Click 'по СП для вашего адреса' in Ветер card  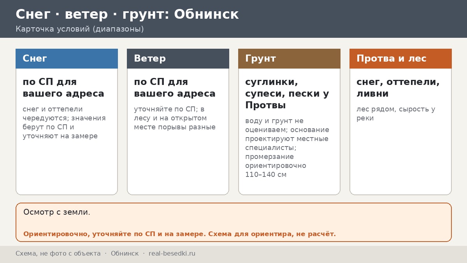(x=175, y=88)
